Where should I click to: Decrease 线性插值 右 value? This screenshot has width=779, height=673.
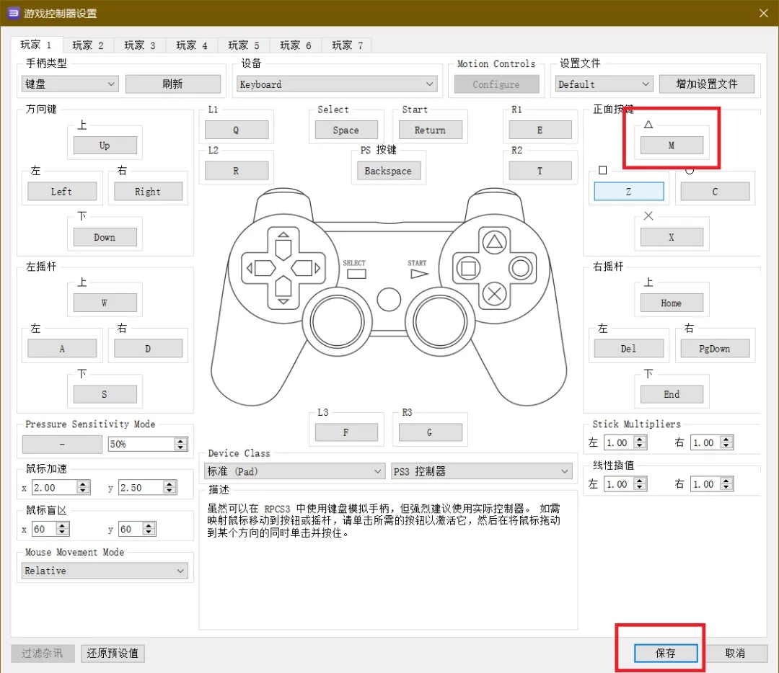point(727,487)
